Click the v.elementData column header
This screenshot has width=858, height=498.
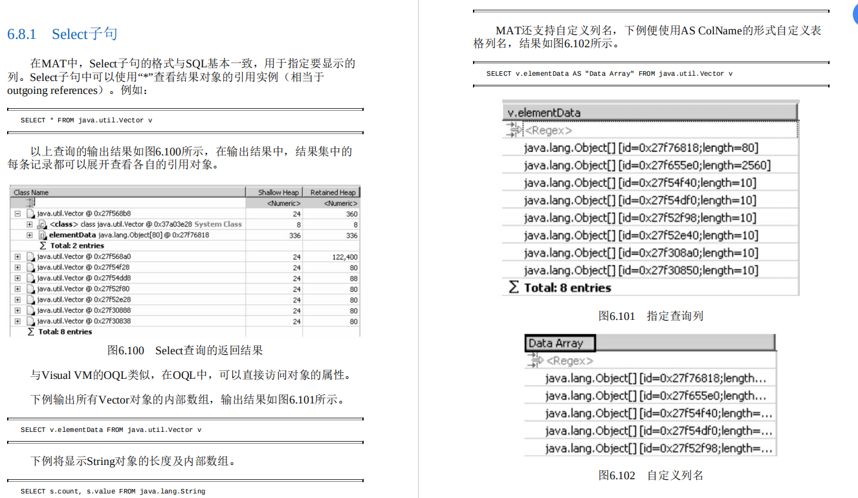point(650,113)
